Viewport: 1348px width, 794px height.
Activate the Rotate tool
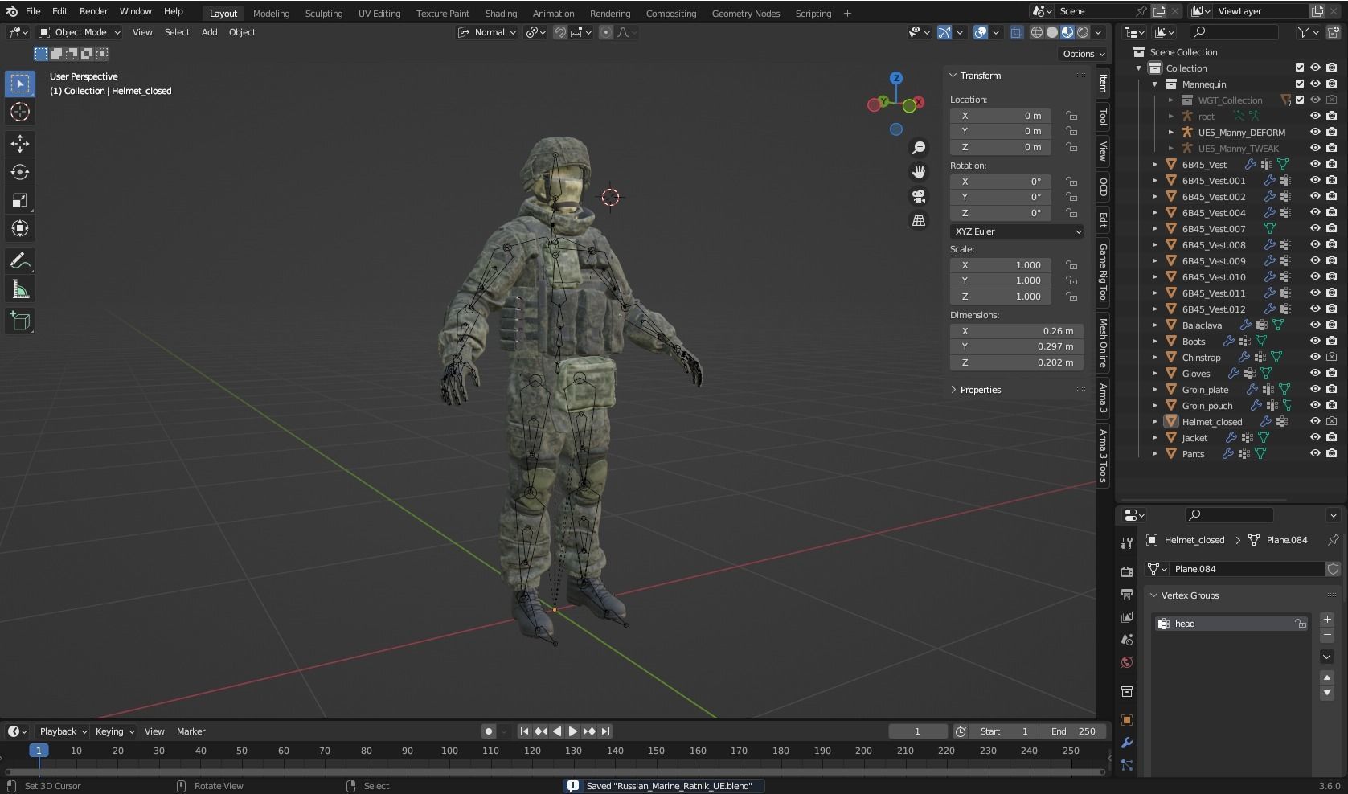pos(20,172)
